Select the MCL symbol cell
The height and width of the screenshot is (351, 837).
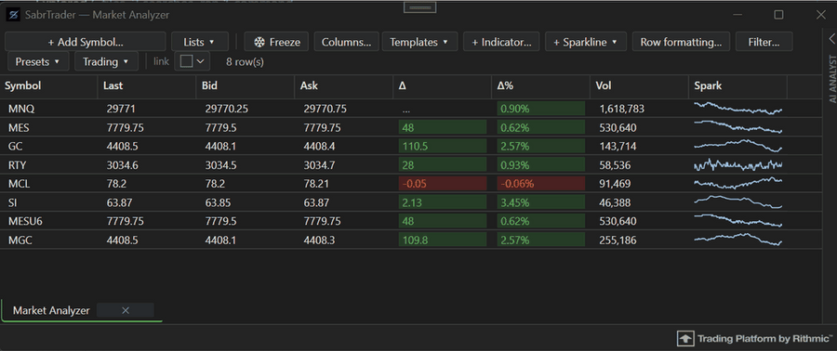(48, 184)
